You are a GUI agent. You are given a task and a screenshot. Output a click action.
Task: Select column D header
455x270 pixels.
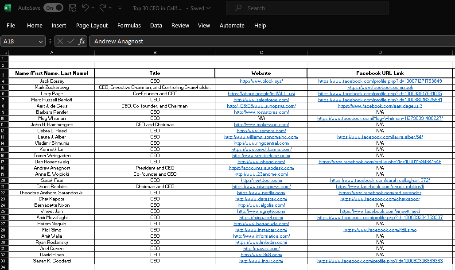coord(380,53)
